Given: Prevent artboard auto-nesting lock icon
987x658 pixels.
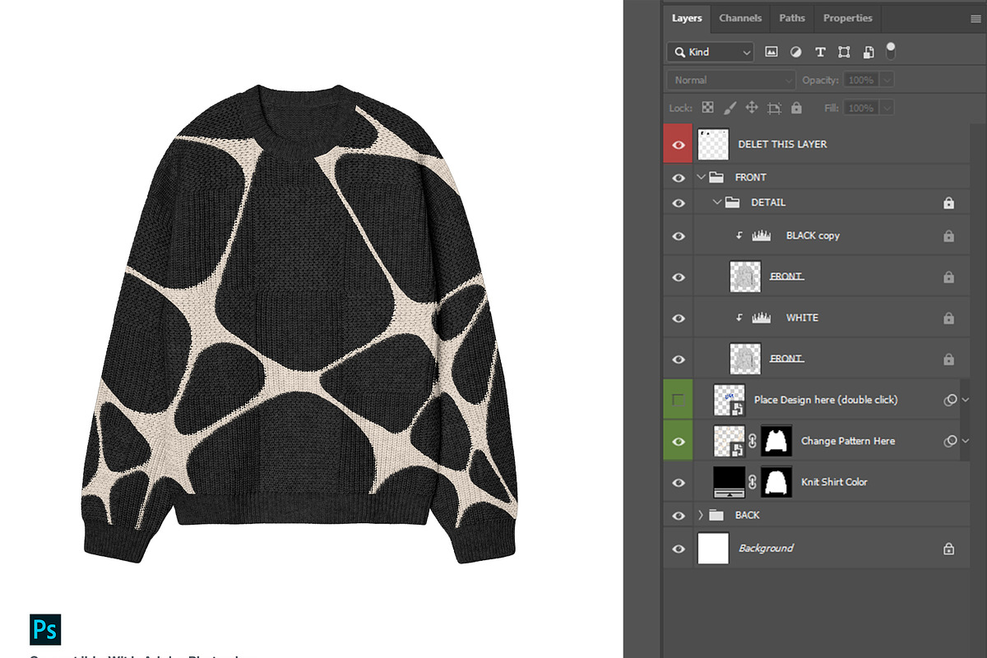Looking at the screenshot, I should coord(774,108).
